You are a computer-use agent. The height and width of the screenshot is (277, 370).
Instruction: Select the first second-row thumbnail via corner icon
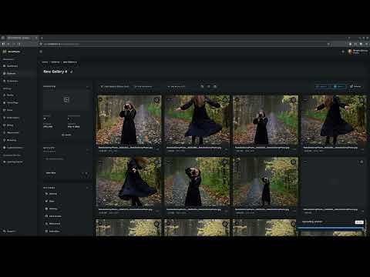point(156,162)
